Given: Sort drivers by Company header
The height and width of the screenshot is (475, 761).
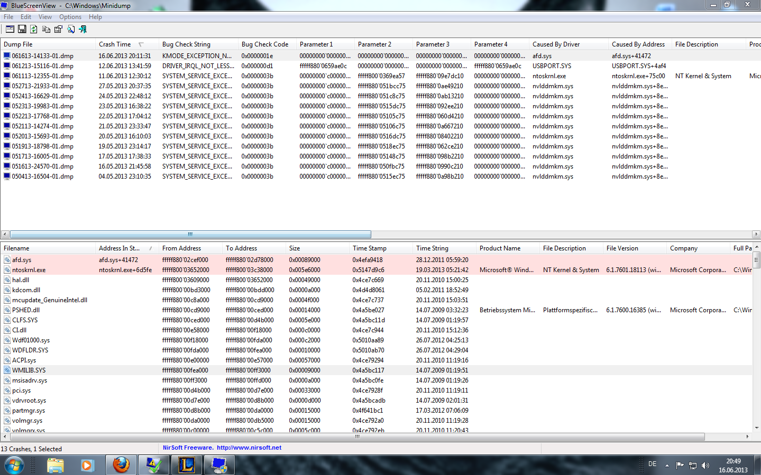Looking at the screenshot, I should [x=698, y=248].
